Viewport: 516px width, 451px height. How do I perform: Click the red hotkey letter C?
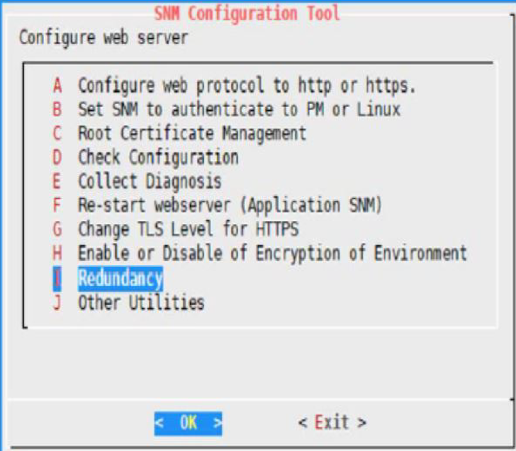[58, 133]
